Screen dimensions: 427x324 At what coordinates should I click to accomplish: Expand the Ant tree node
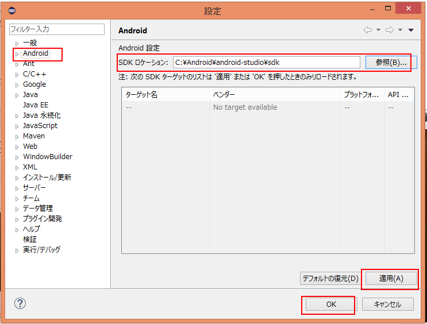(17, 64)
